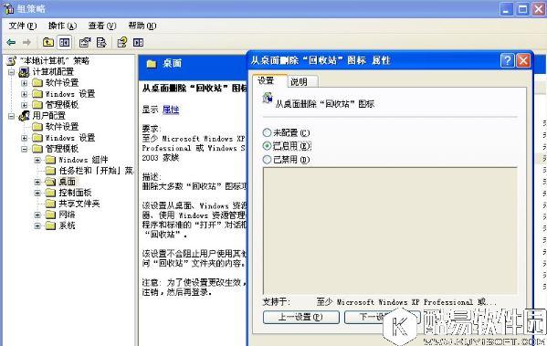547x346 pixels.
Task: Click the policy icon in the properties dialog
Action: (x=268, y=99)
